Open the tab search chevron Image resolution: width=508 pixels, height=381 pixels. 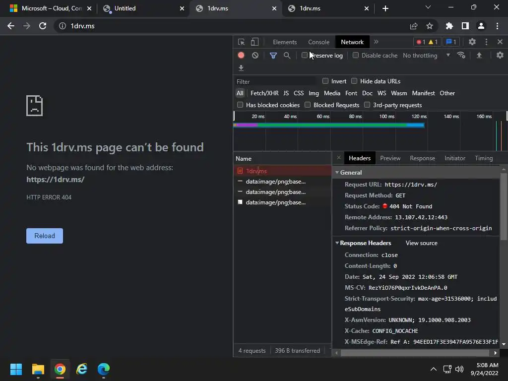pos(428,7)
